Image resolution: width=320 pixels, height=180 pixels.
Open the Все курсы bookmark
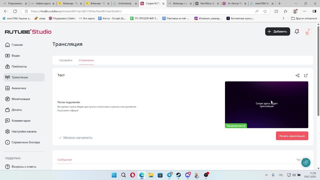[x=87, y=18]
